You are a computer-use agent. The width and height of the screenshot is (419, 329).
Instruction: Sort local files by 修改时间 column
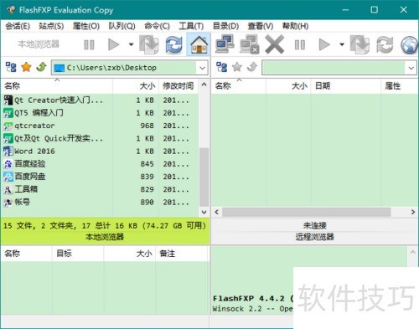178,86
